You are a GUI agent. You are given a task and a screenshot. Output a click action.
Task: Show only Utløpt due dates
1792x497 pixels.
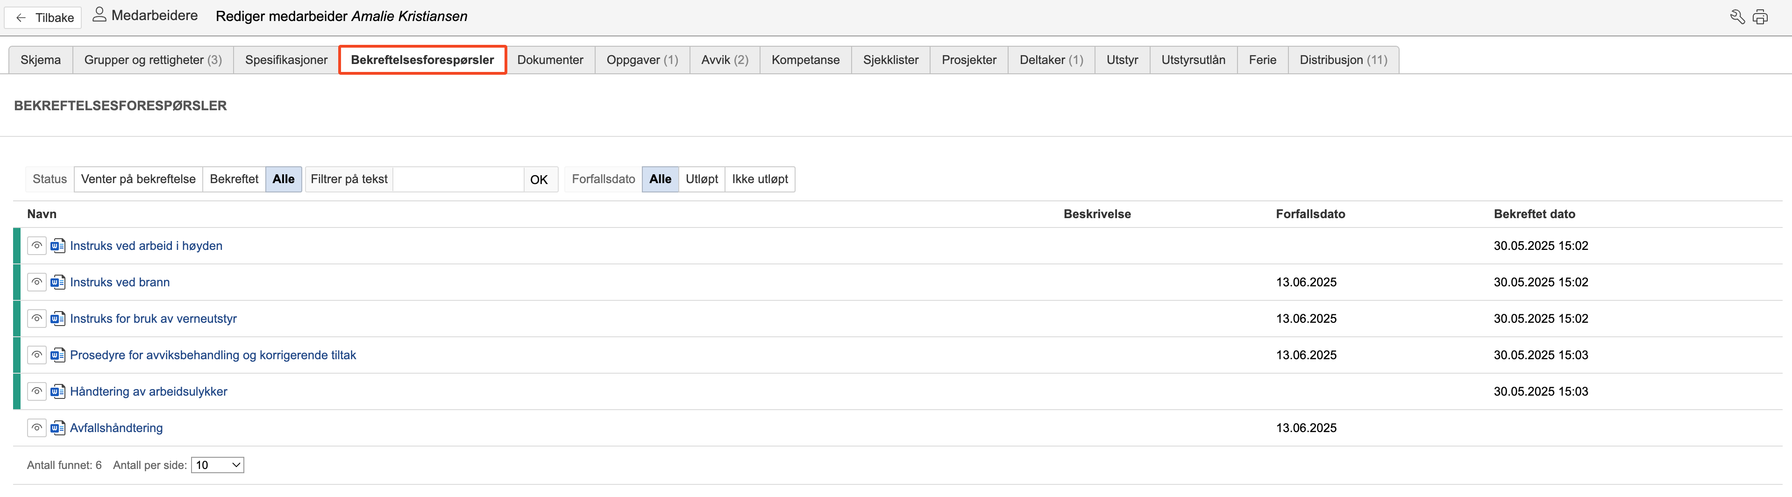701,179
